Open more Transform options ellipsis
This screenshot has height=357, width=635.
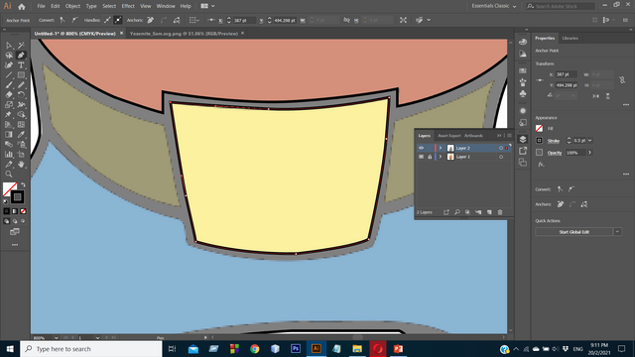click(x=626, y=105)
